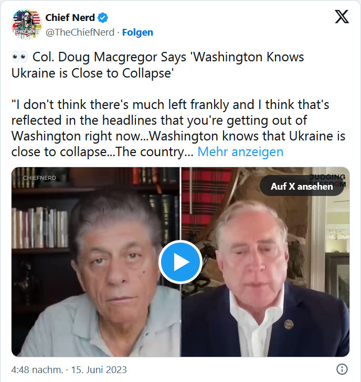Expand tweet with Mehr anzeigen
Viewport: 361px width, 382px height.
click(x=240, y=152)
